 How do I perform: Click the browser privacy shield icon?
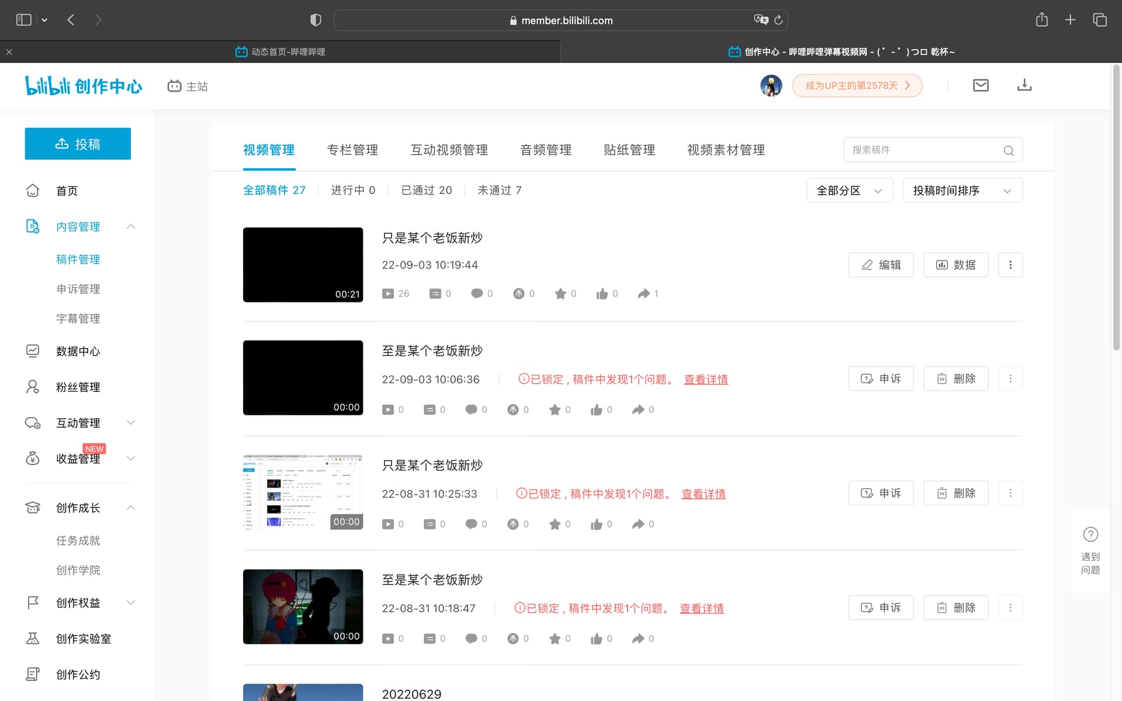[x=316, y=20]
